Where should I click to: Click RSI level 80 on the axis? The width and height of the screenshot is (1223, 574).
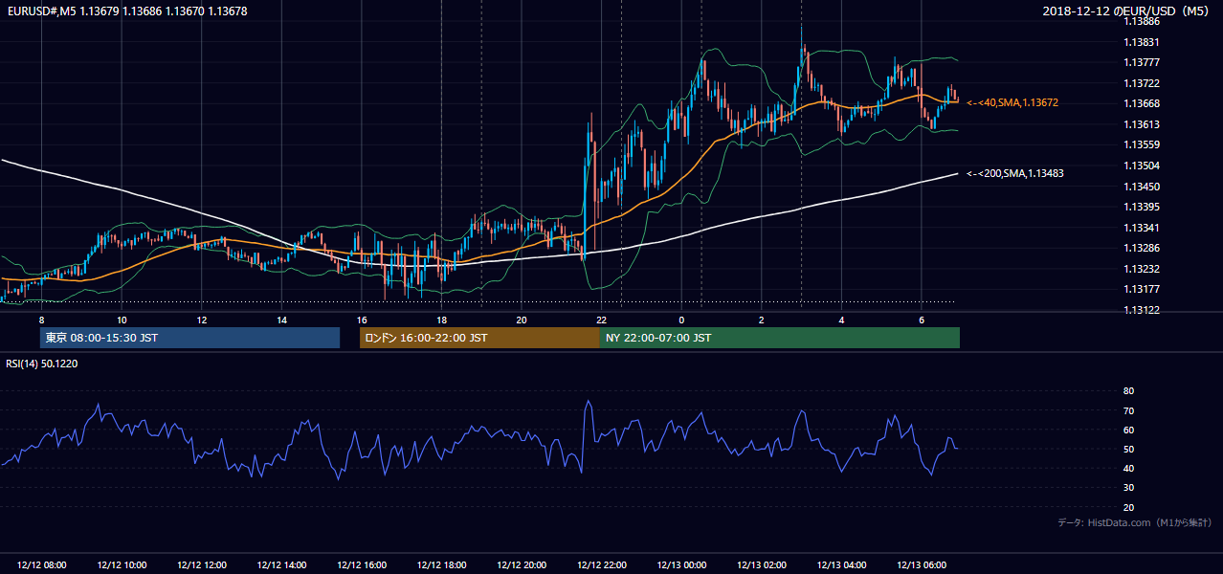[1128, 391]
